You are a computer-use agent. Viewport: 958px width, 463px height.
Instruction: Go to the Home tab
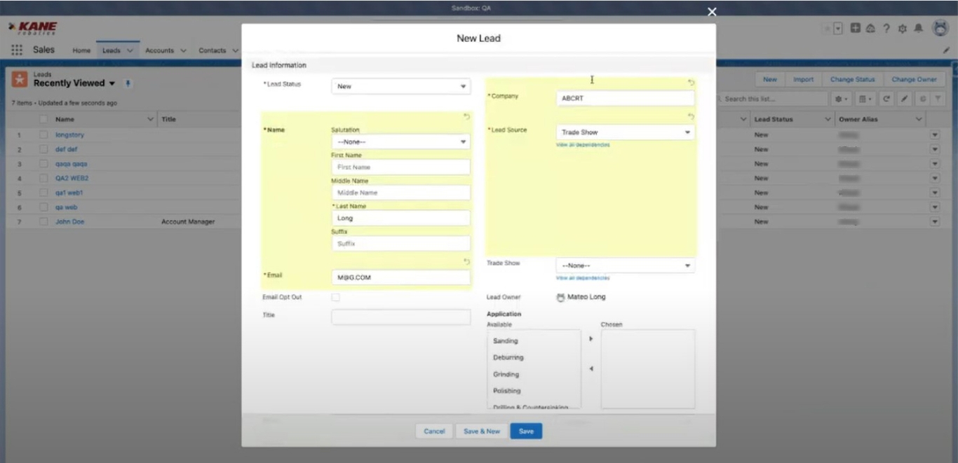click(81, 50)
